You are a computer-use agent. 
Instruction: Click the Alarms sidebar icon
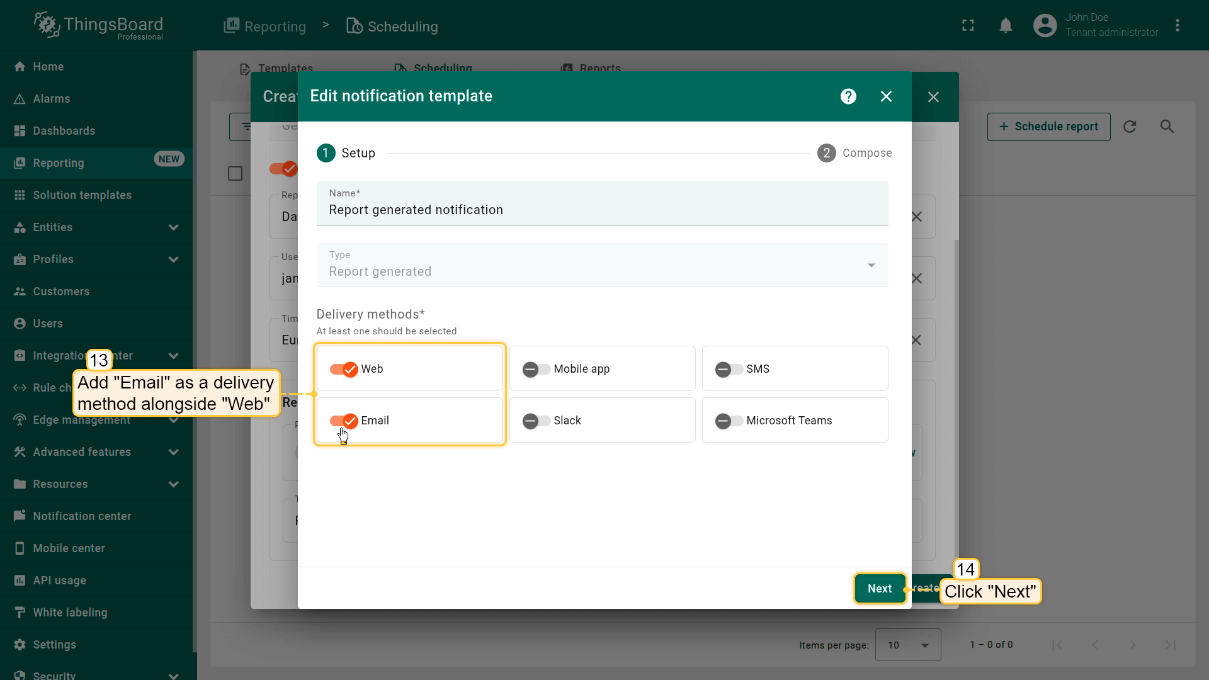[x=20, y=99]
